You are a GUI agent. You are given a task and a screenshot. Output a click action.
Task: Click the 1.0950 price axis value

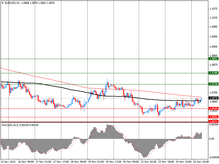[214, 37]
